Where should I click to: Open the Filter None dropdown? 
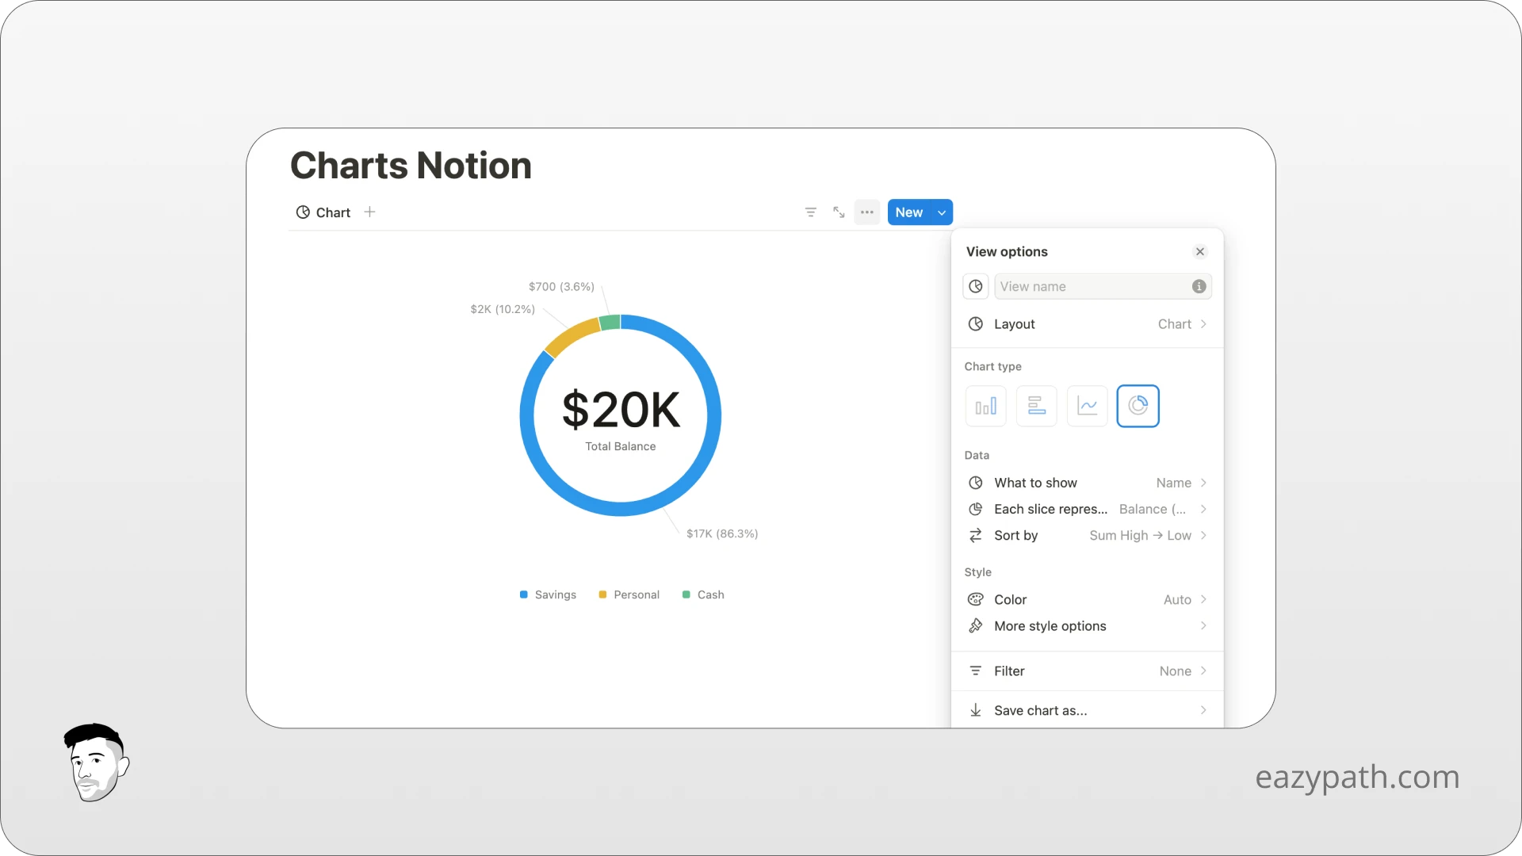tap(1087, 670)
